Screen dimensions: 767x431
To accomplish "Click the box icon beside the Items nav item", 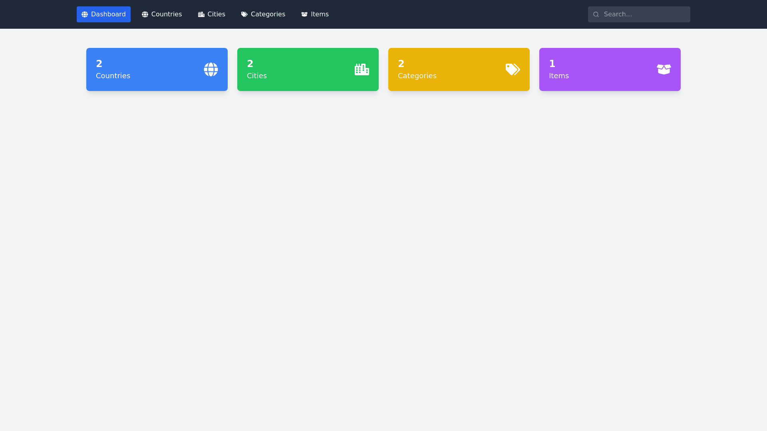I will click(x=304, y=14).
